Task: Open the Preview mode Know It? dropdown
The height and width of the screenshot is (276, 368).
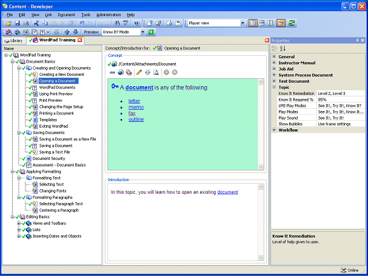Action: (143, 32)
